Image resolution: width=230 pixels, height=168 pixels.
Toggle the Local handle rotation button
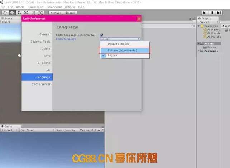click(70, 13)
